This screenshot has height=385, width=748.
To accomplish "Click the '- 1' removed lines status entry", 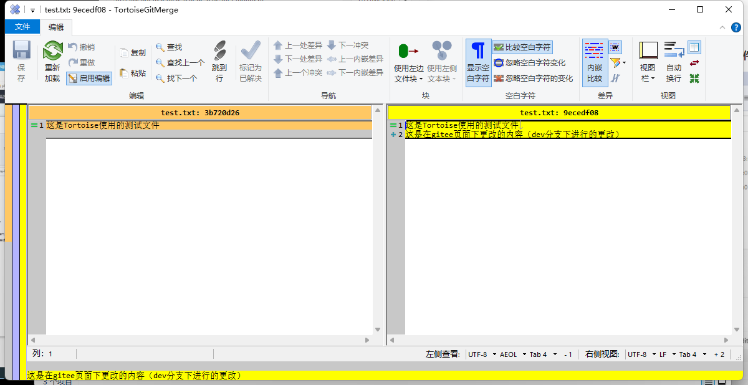I will pyautogui.click(x=568, y=354).
